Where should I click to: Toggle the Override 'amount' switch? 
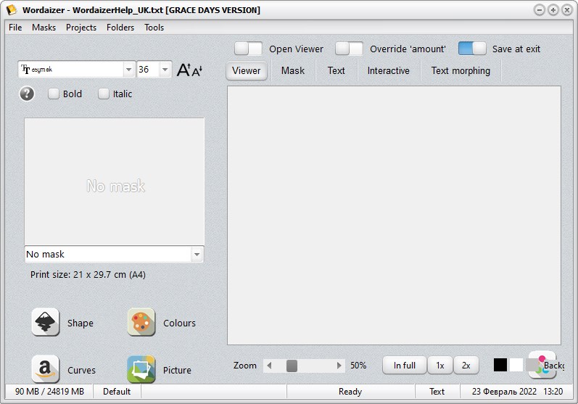(349, 49)
